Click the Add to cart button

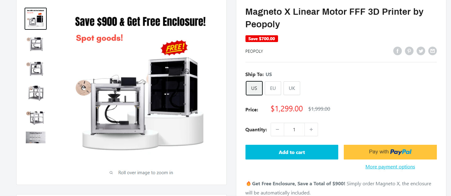292,152
